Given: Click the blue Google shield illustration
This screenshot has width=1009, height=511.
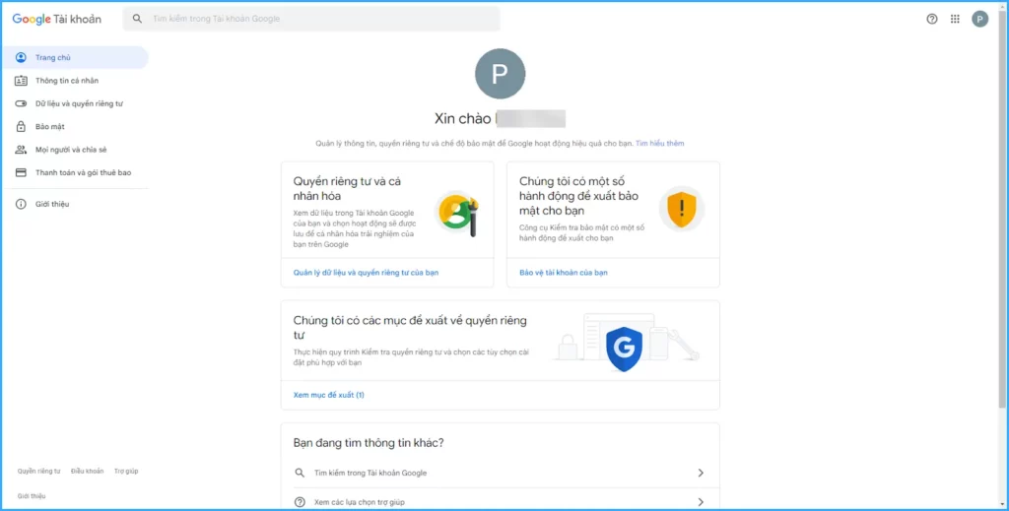Looking at the screenshot, I should pyautogui.click(x=624, y=349).
